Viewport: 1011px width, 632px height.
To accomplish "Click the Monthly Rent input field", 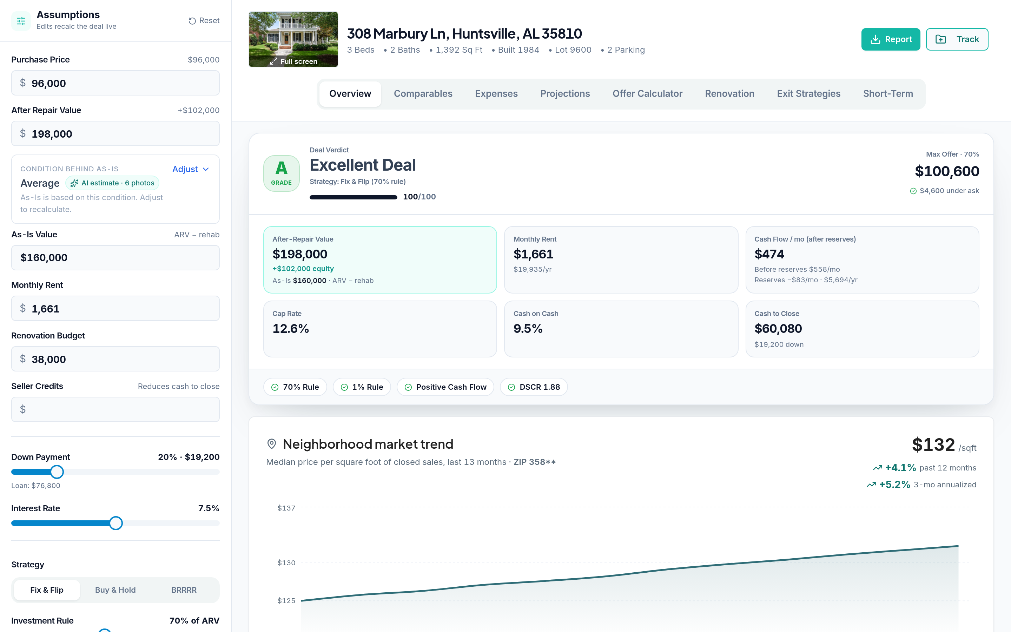I will (x=115, y=309).
